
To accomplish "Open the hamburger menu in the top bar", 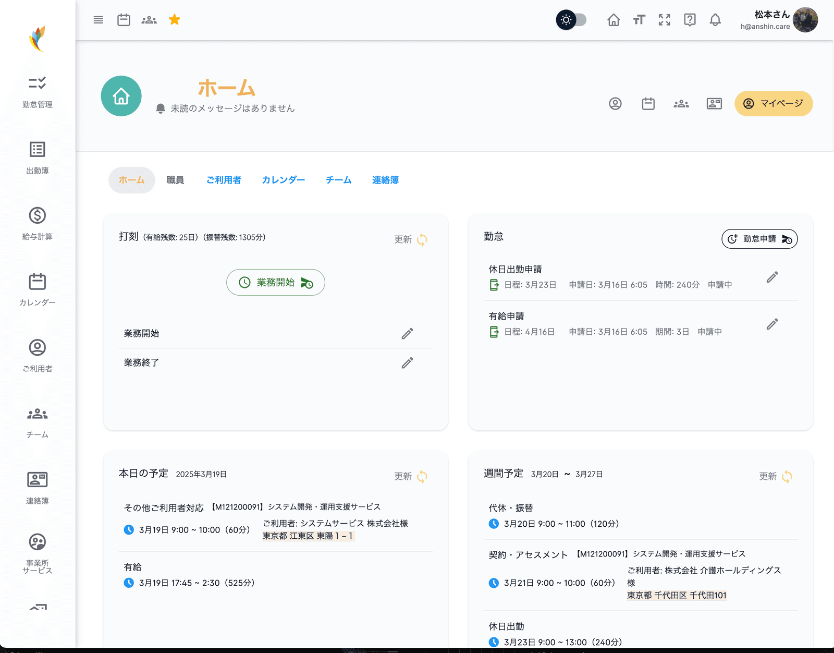I will (x=99, y=20).
